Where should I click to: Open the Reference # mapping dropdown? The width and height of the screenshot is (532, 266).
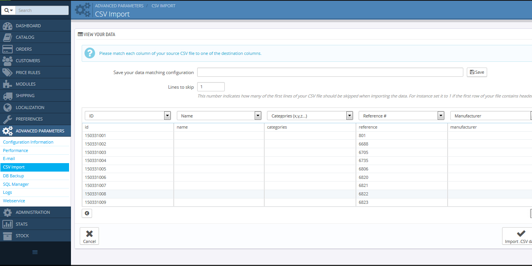pos(402,116)
